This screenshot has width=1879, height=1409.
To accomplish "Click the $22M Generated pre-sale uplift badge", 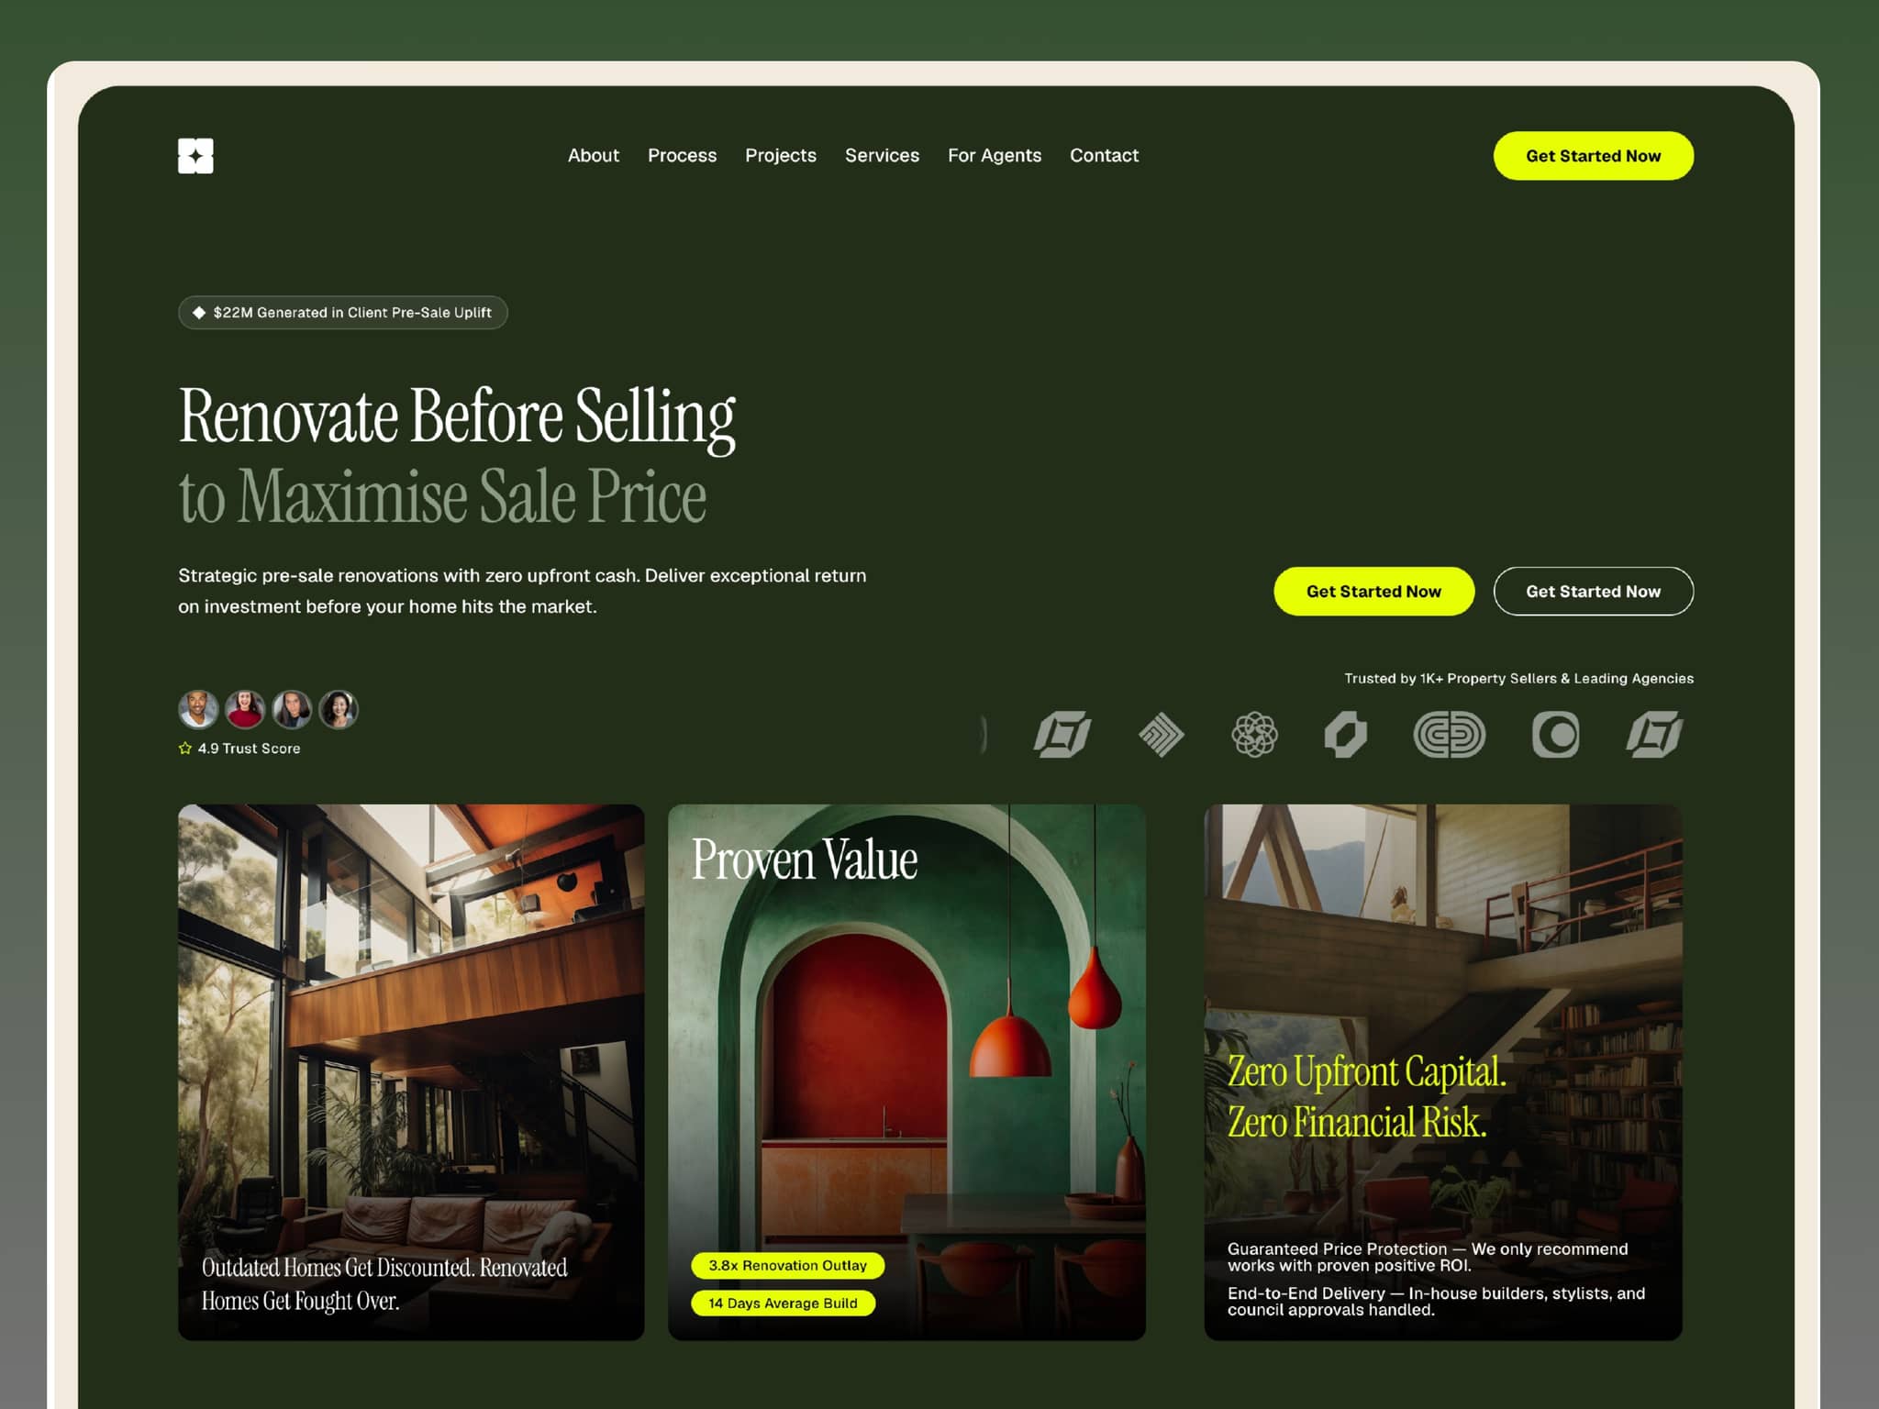I will tap(342, 313).
